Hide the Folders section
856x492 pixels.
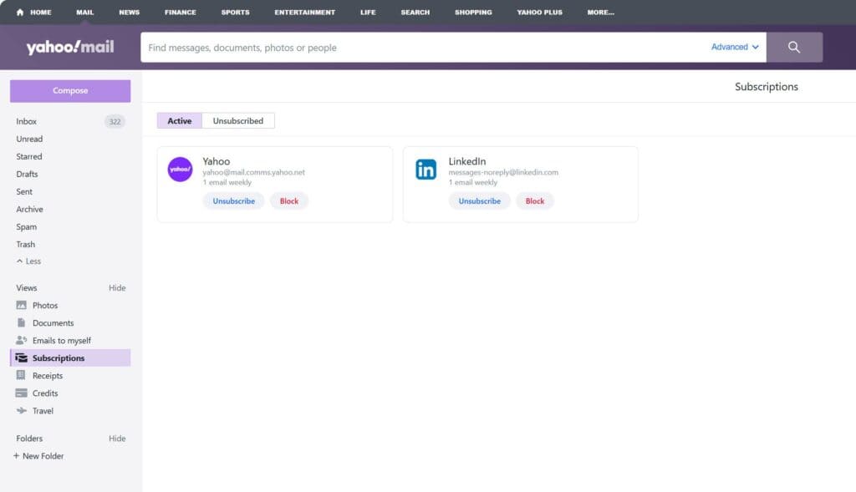117,439
